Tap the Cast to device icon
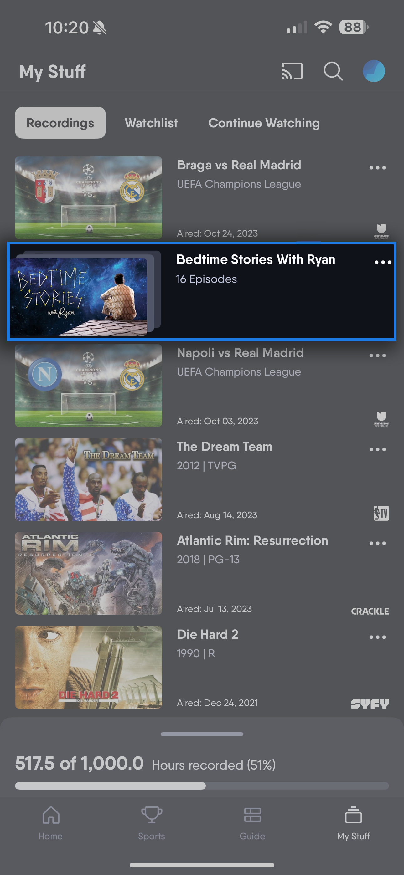The height and width of the screenshot is (875, 404). click(x=292, y=71)
